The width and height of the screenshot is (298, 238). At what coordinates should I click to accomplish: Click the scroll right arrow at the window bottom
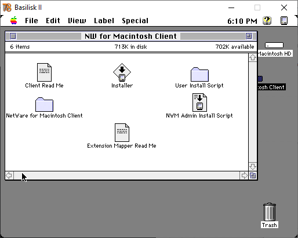click(x=244, y=175)
